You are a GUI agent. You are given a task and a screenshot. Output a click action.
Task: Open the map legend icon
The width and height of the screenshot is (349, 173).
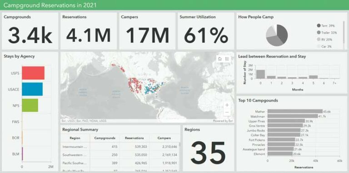227,59
